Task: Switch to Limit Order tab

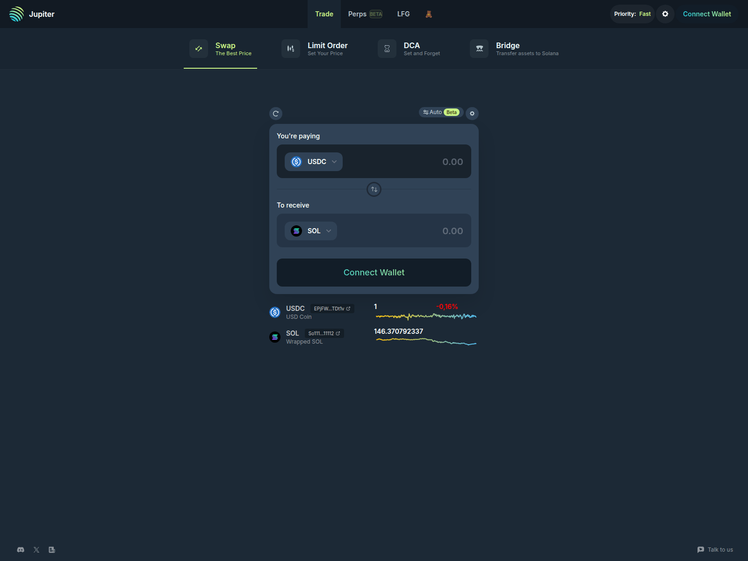Action: (315, 49)
